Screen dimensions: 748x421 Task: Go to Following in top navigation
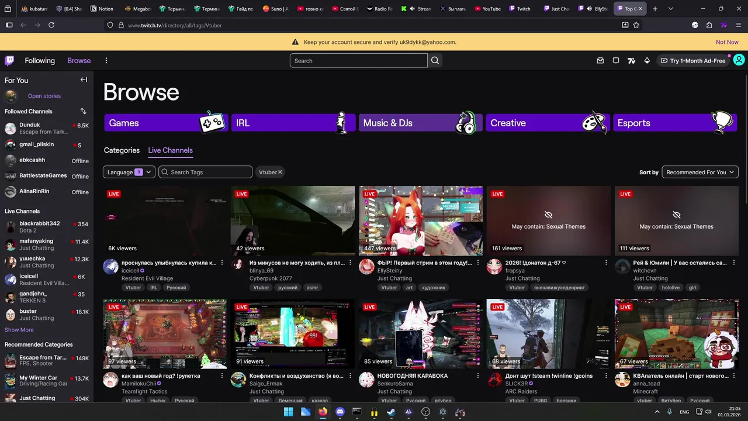[x=40, y=61]
